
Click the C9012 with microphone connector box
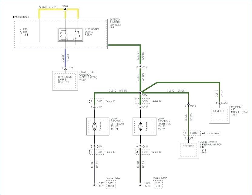pyautogui.click(x=192, y=133)
